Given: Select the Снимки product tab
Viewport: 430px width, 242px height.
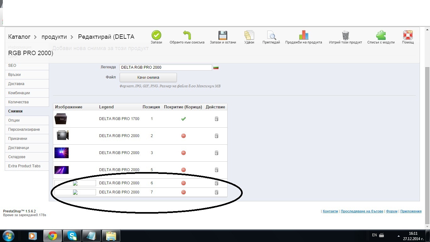Looking at the screenshot, I should tap(27, 111).
